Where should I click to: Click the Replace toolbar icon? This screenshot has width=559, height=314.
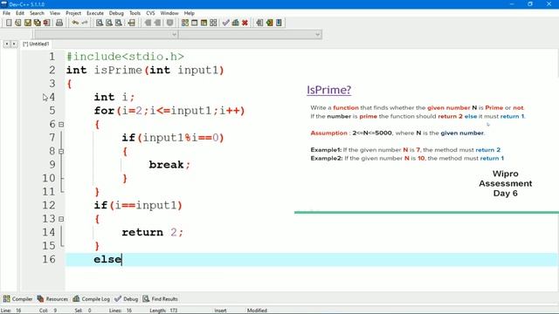pos(109,23)
